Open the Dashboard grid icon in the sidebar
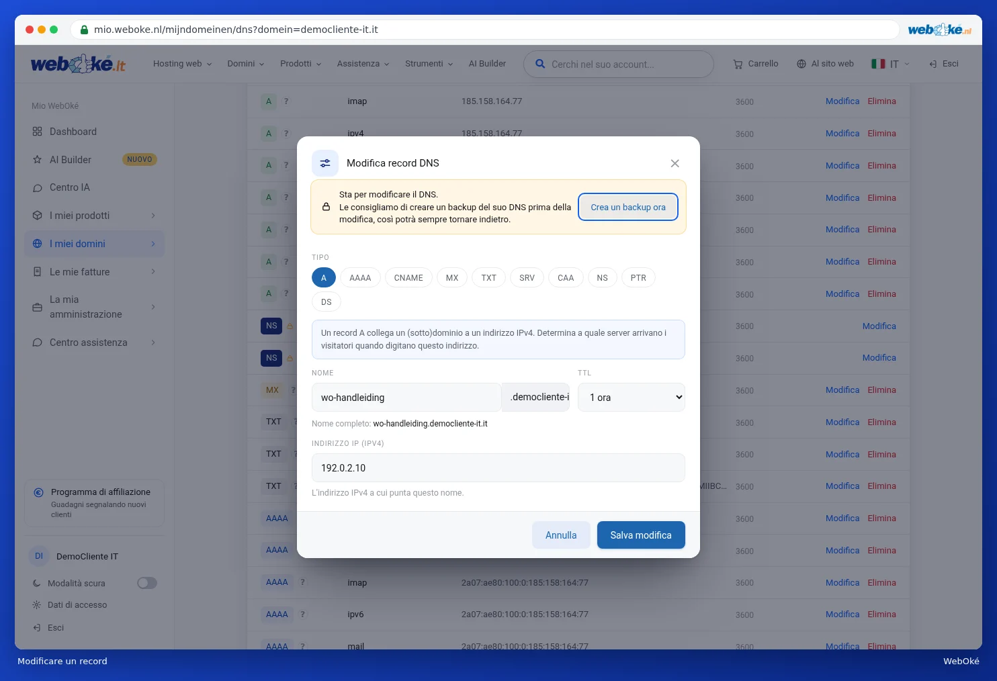Screen dimensions: 997x681 pos(38,132)
